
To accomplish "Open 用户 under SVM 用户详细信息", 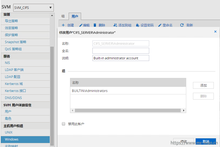I will (x=25, y=112).
